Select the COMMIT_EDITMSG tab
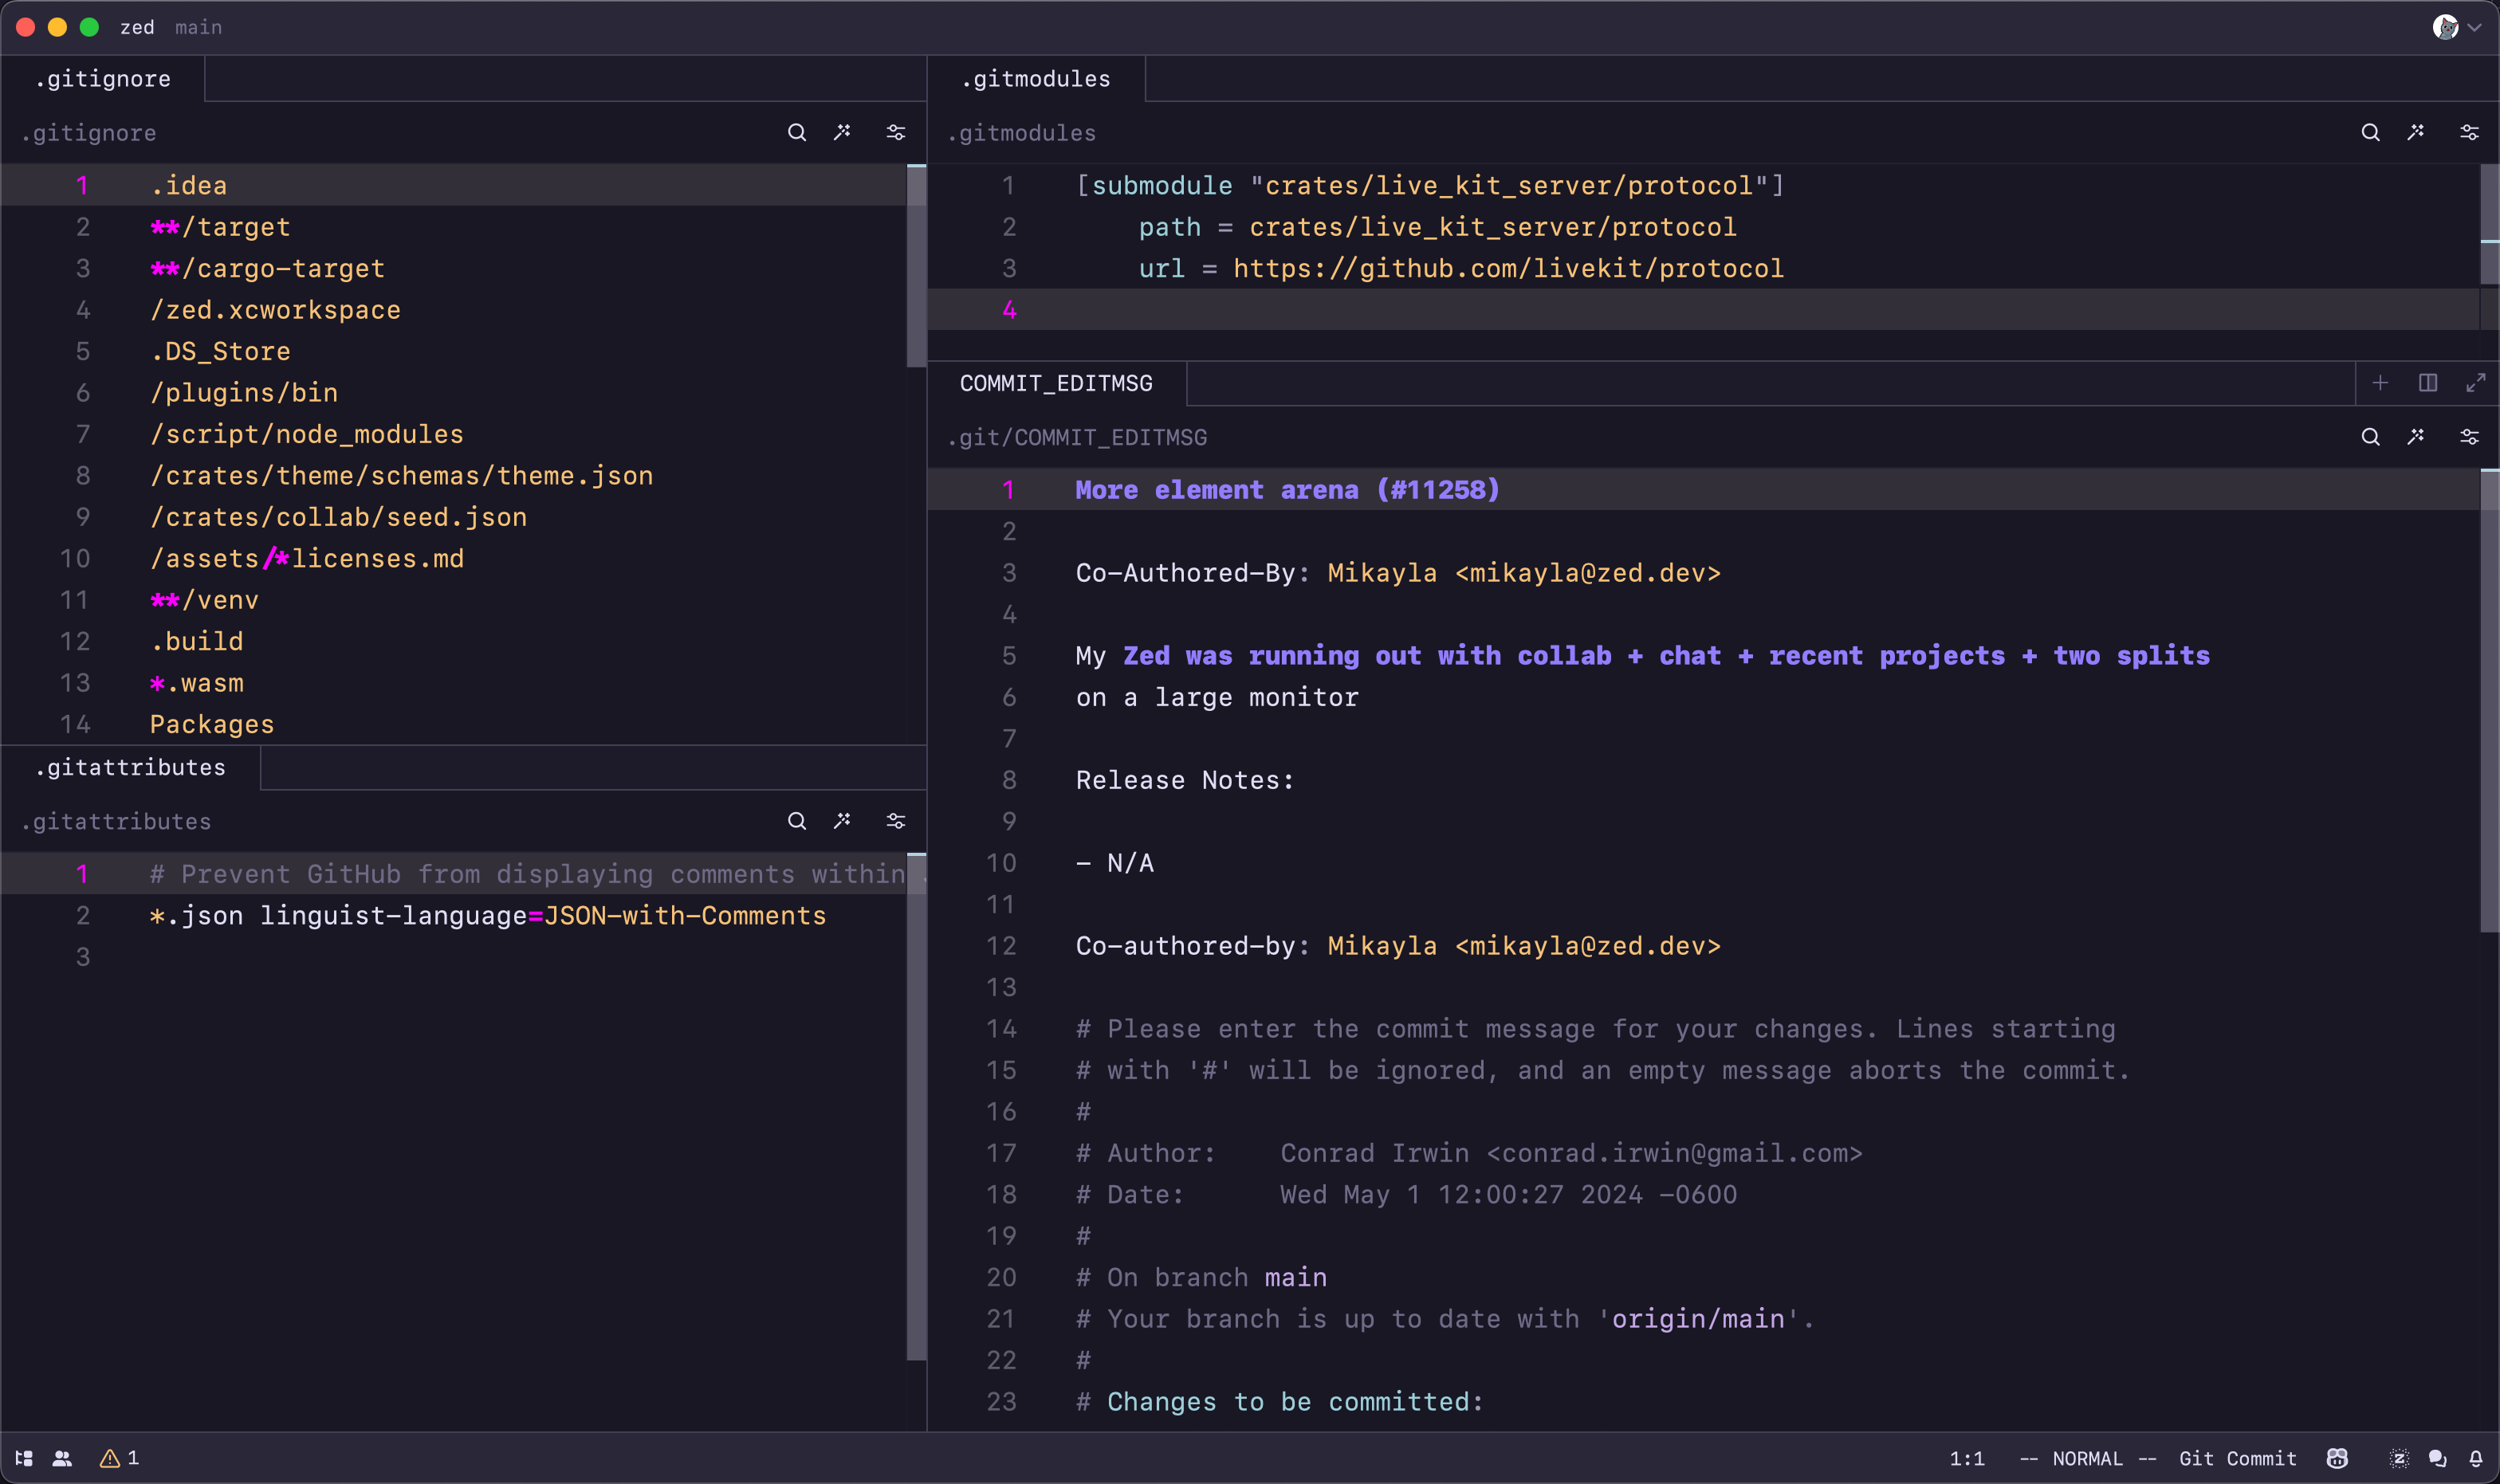Screen dimensions: 2500x1484 click(1056, 383)
